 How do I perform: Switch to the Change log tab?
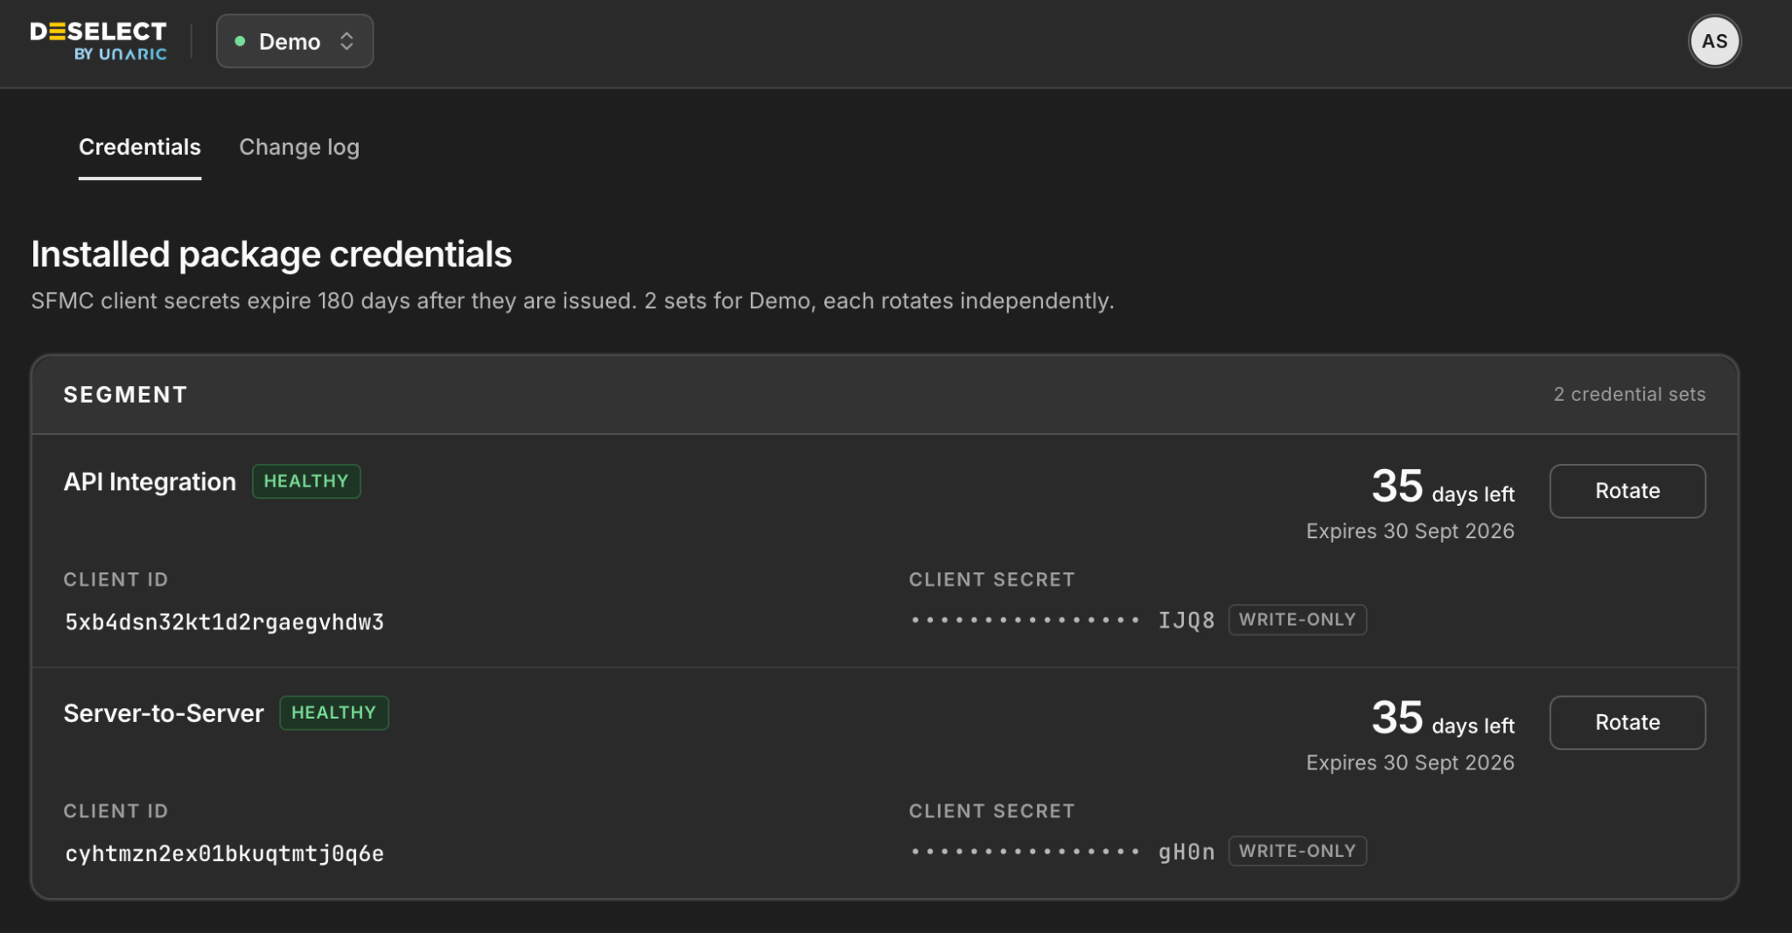(299, 147)
